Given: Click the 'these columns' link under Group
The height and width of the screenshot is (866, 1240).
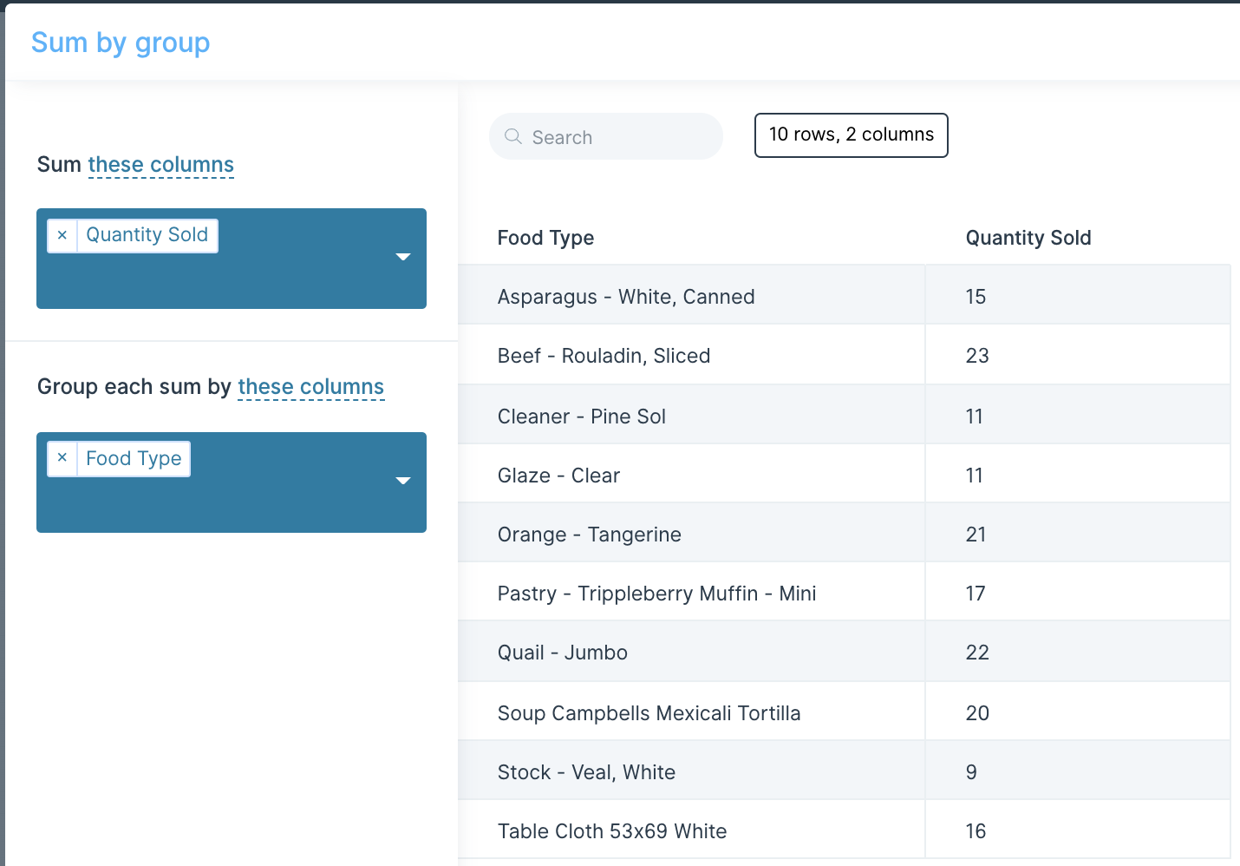Looking at the screenshot, I should 311,387.
